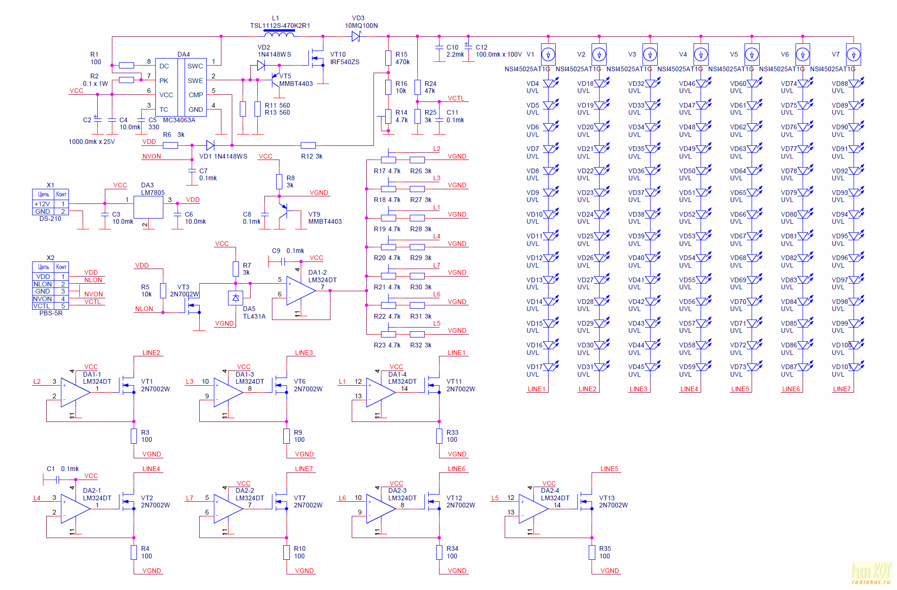
Task: Select the +12V row in X1 connector table
Action: [51, 204]
